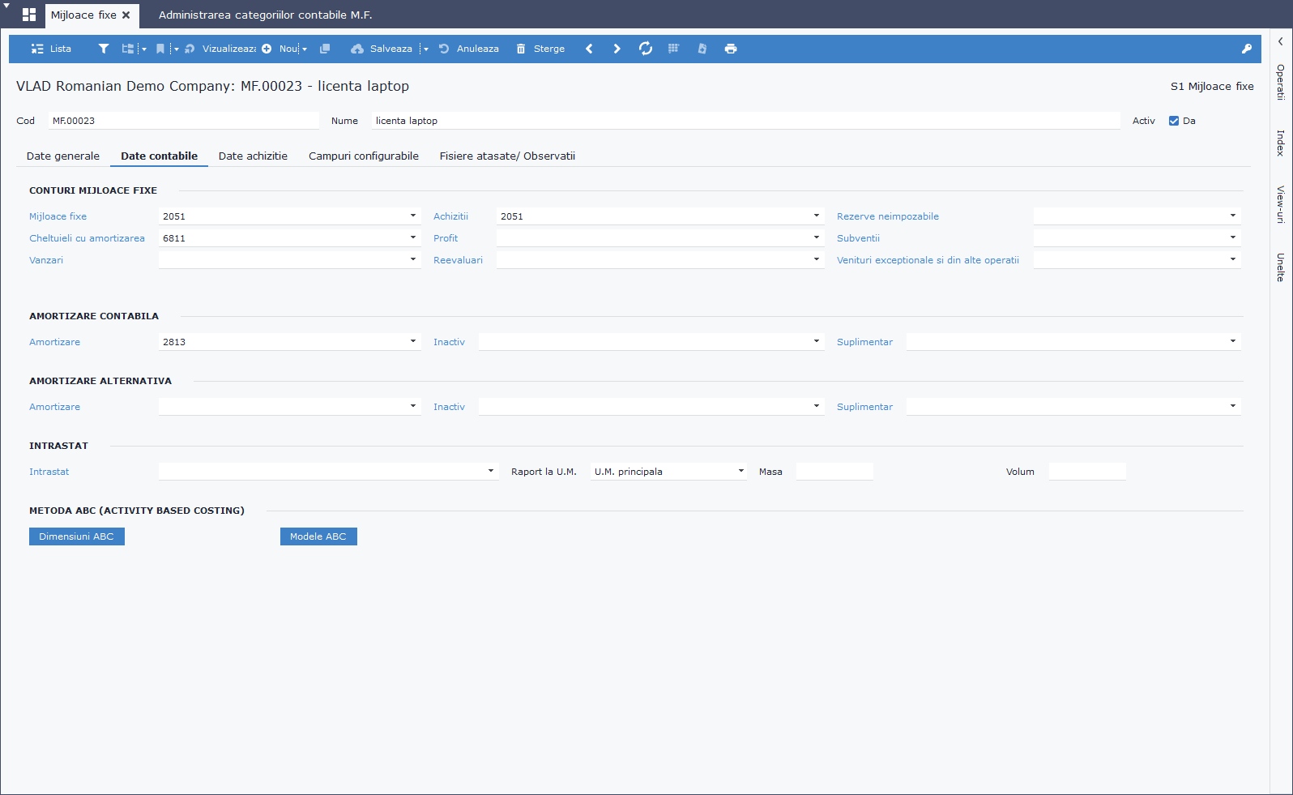Expand Venituri exceptionale si din alte operatii dropdown
The height and width of the screenshot is (795, 1293).
pos(1233,259)
